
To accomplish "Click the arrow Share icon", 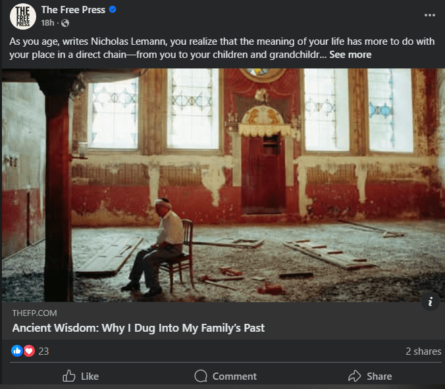I will tap(355, 376).
